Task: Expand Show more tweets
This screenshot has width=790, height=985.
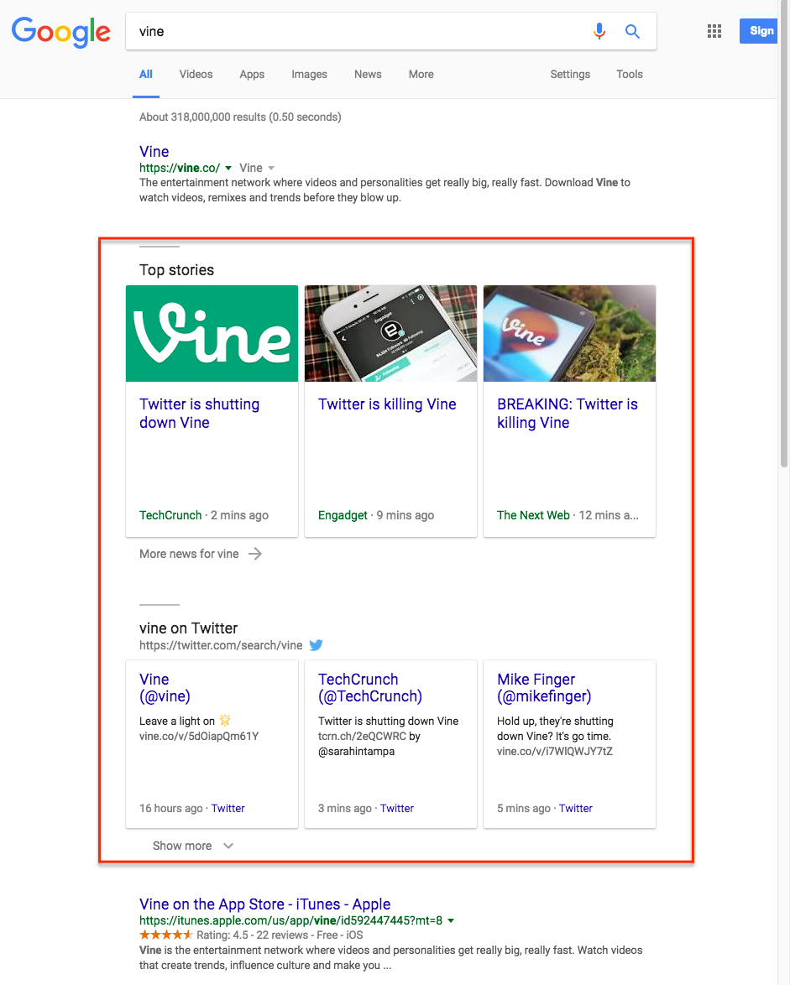Action: click(193, 846)
